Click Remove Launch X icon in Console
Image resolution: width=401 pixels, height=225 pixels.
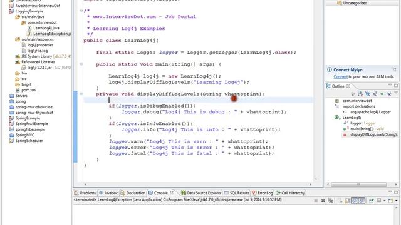tap(323, 201)
